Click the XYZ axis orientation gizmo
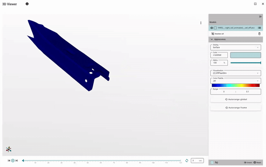266x167 pixels. [8, 149]
